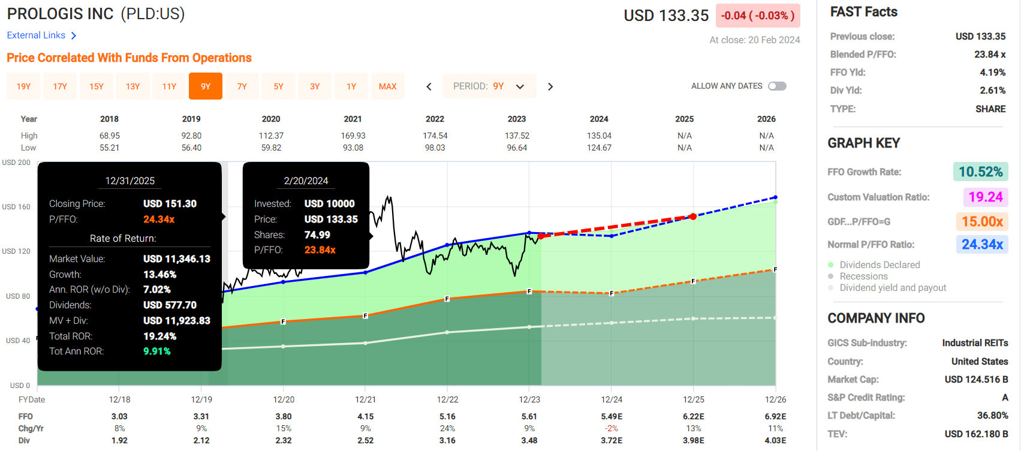The width and height of the screenshot is (1021, 451).
Task: Click the next period right arrow
Action: [550, 86]
